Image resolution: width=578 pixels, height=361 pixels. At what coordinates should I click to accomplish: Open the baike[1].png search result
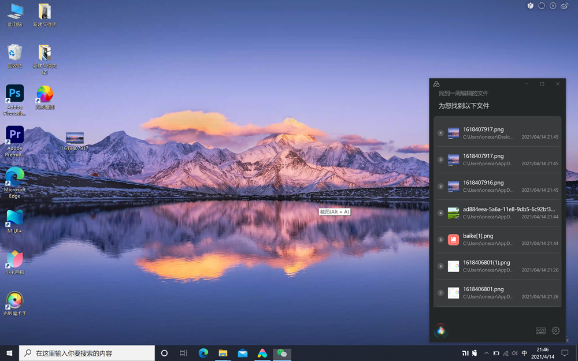(497, 240)
